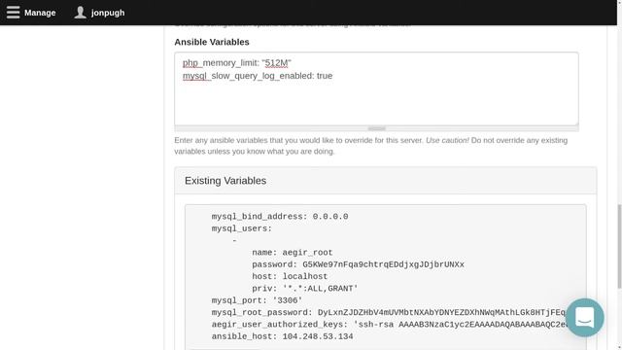622x350 pixels.
Task: Click the ansible_host: 104.248.53.134 line
Action: point(282,336)
